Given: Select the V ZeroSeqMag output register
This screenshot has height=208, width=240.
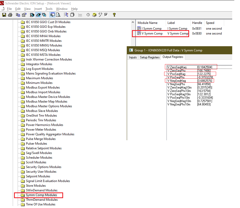Looking at the screenshot, I should (x=190, y=67).
